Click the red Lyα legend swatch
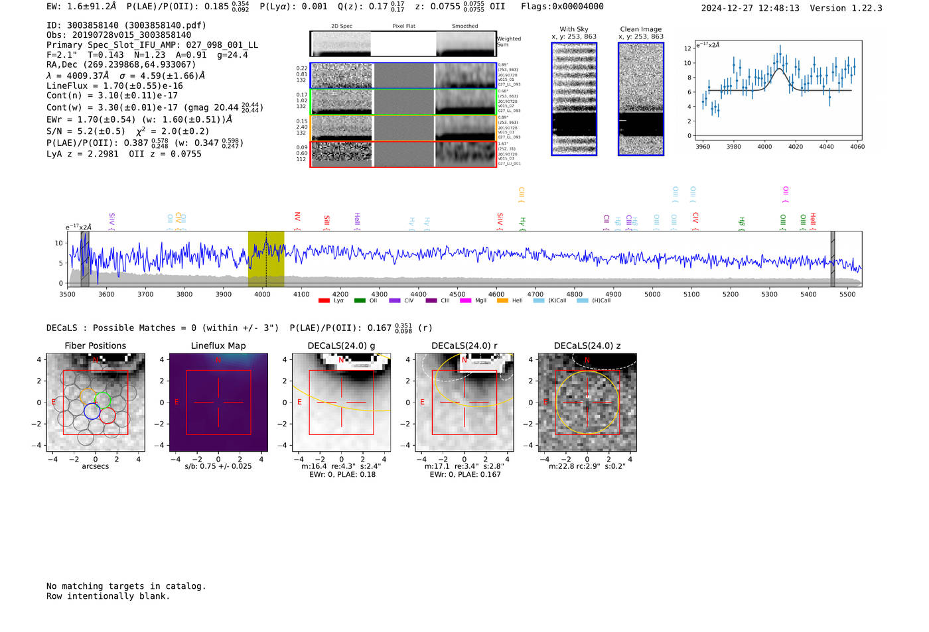The height and width of the screenshot is (632, 929). 324,300
